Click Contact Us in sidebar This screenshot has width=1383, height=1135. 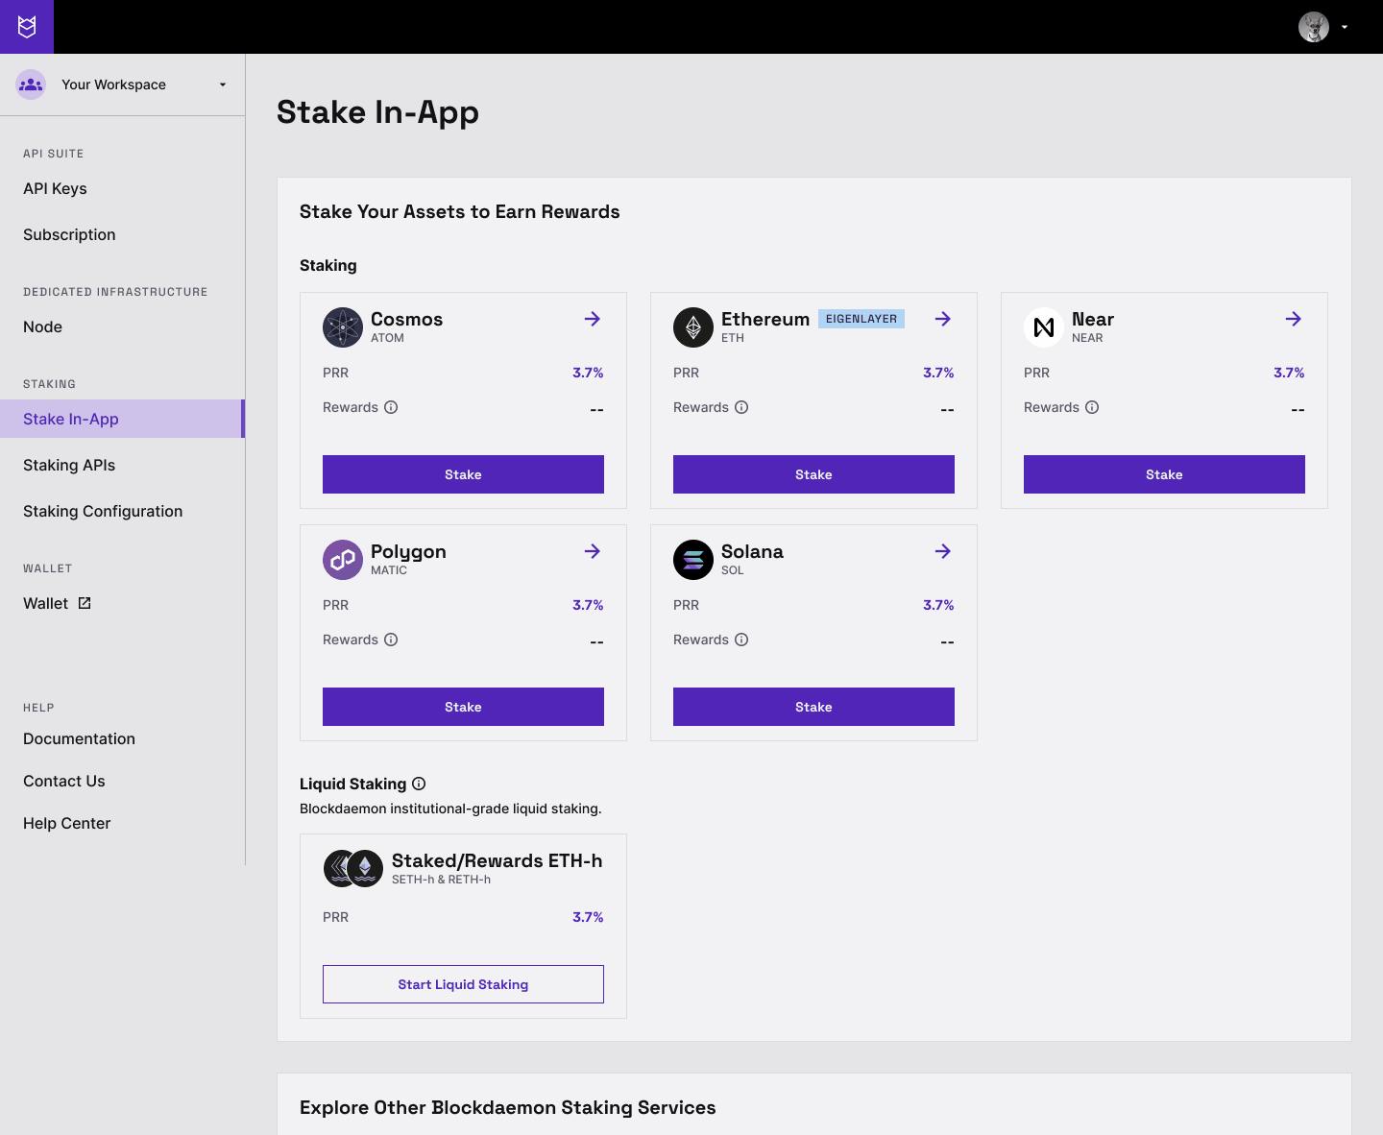63,781
